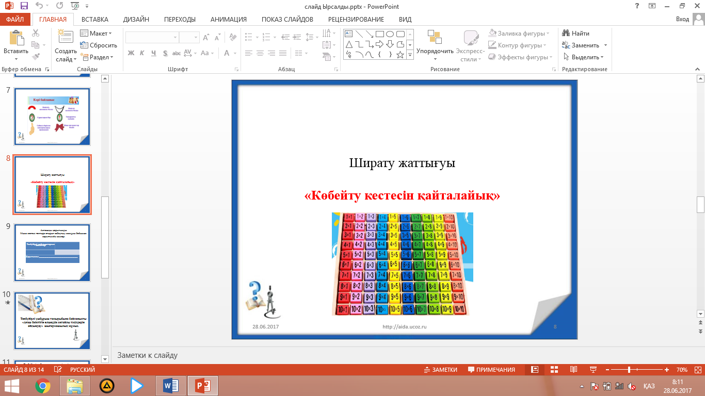This screenshot has width=705, height=396.
Task: Expand the shapes gallery more arrow
Action: [x=410, y=55]
